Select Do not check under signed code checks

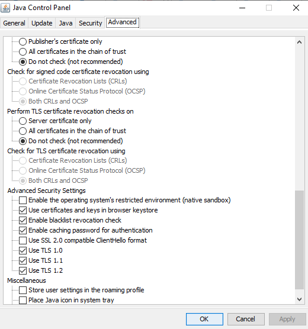(23, 62)
